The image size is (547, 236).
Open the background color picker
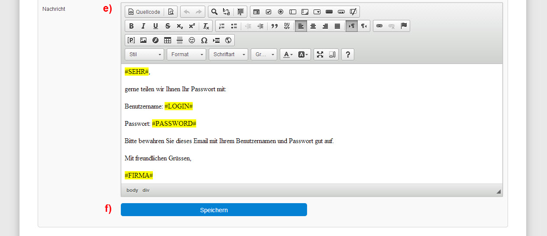[x=303, y=54]
